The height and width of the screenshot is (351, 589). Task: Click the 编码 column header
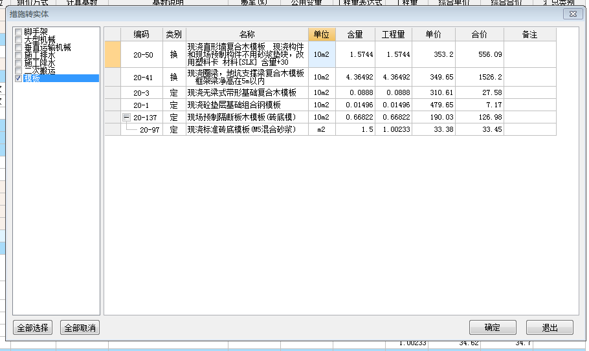(x=142, y=34)
